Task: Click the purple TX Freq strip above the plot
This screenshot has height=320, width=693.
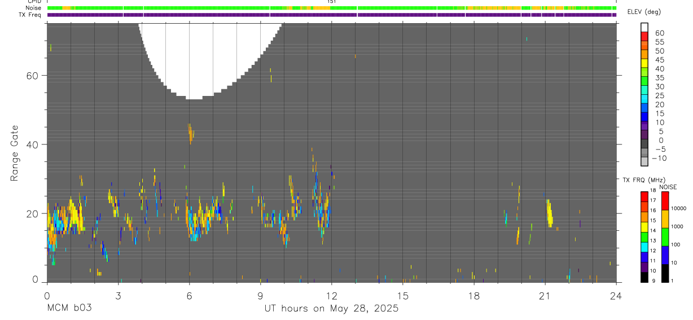Action: 332,15
